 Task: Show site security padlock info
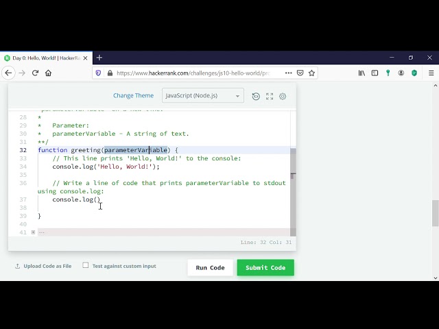[110, 73]
